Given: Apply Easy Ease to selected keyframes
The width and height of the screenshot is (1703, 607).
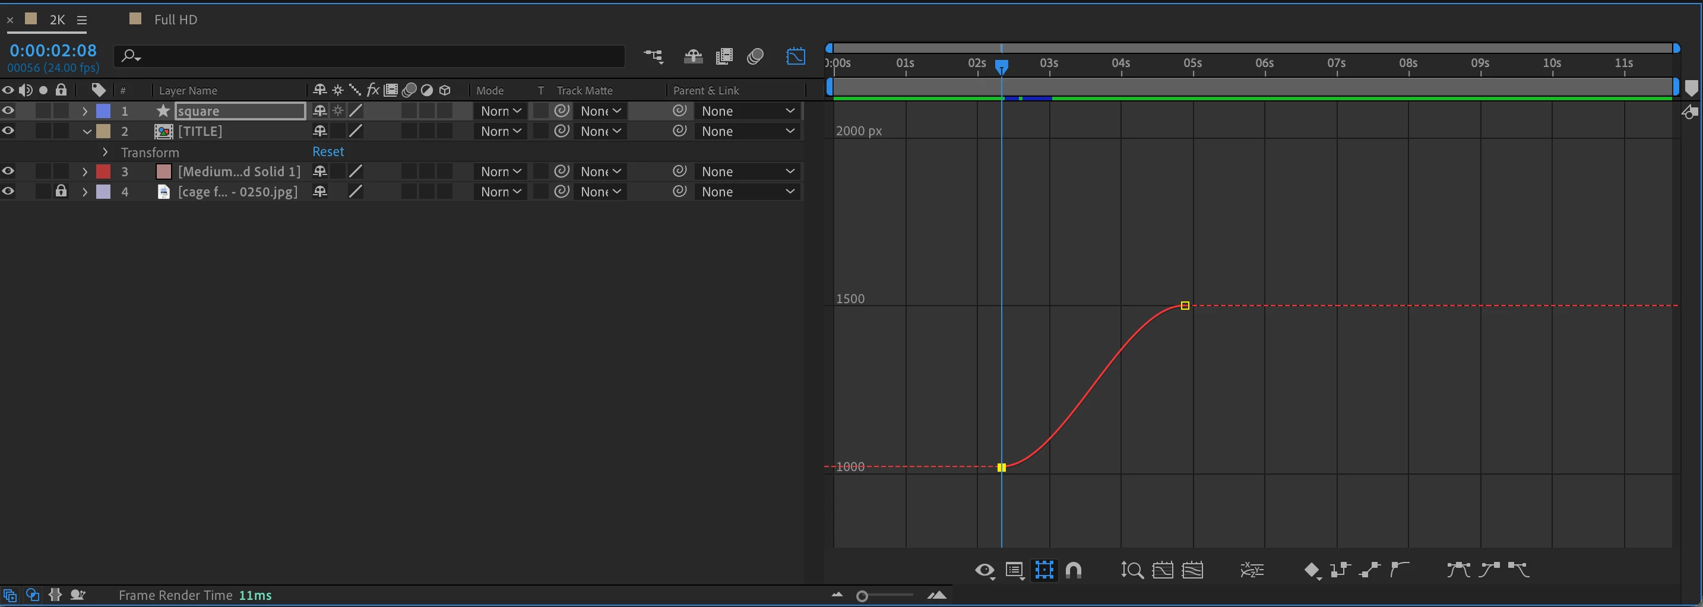Looking at the screenshot, I should (1458, 570).
